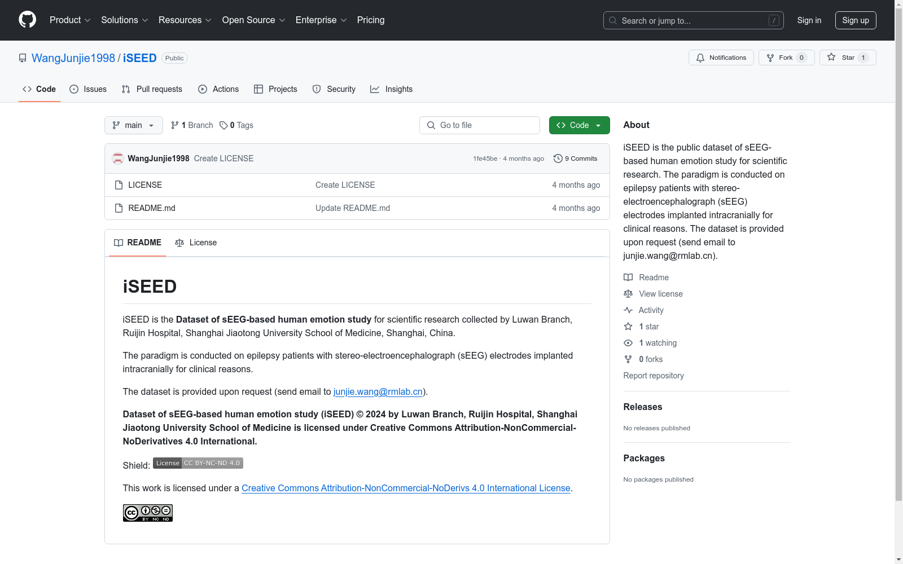Open the Product menu
Screen dimensions: 903x564
point(70,20)
